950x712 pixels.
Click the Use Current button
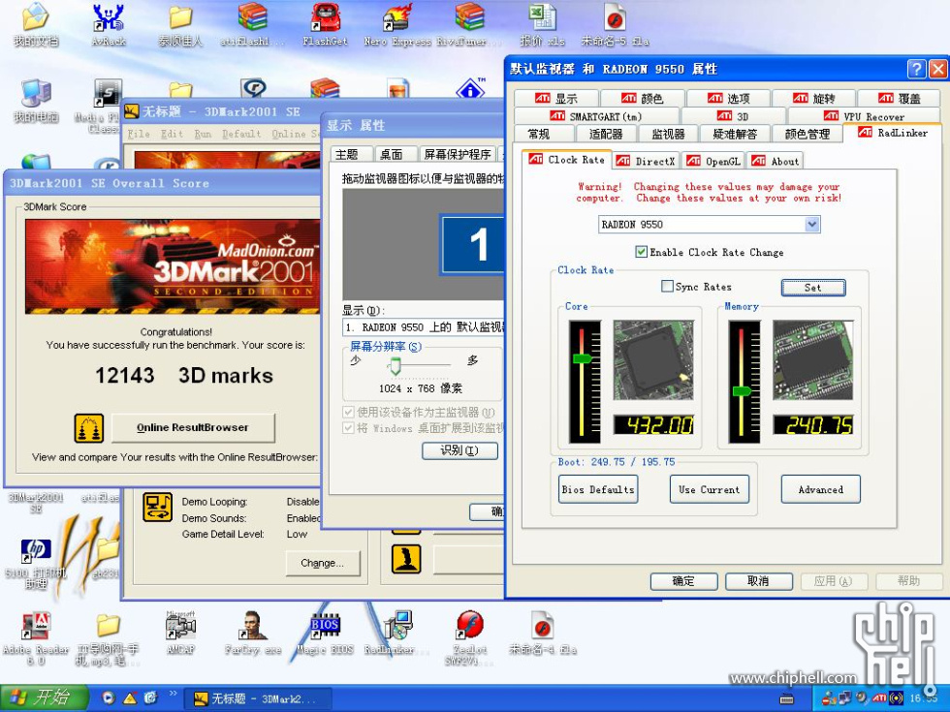(x=710, y=489)
